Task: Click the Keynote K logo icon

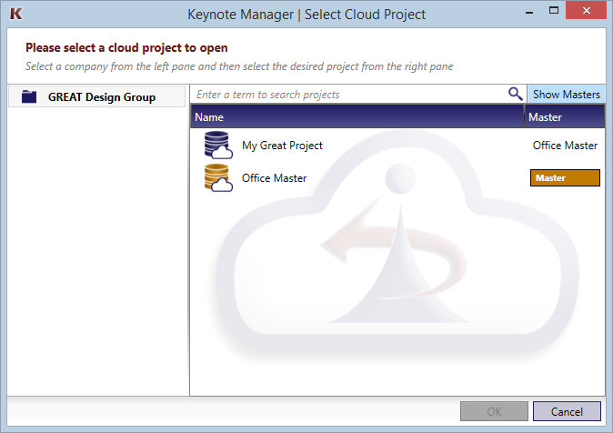Action: (15, 14)
